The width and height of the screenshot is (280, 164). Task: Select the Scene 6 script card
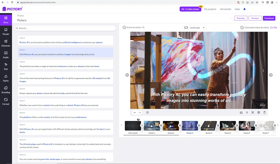66,91
